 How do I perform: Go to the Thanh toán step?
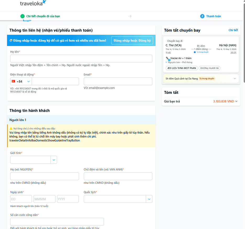pyautogui.click(x=213, y=16)
